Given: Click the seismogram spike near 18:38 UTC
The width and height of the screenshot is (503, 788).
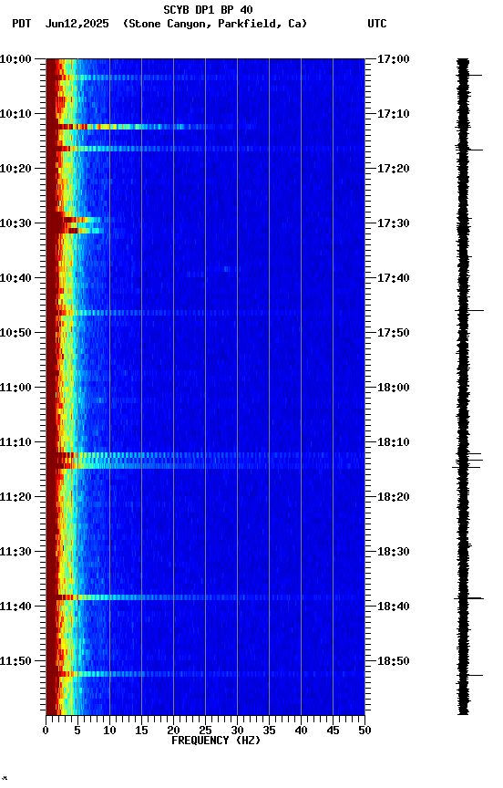Looking at the screenshot, I should 468,598.
